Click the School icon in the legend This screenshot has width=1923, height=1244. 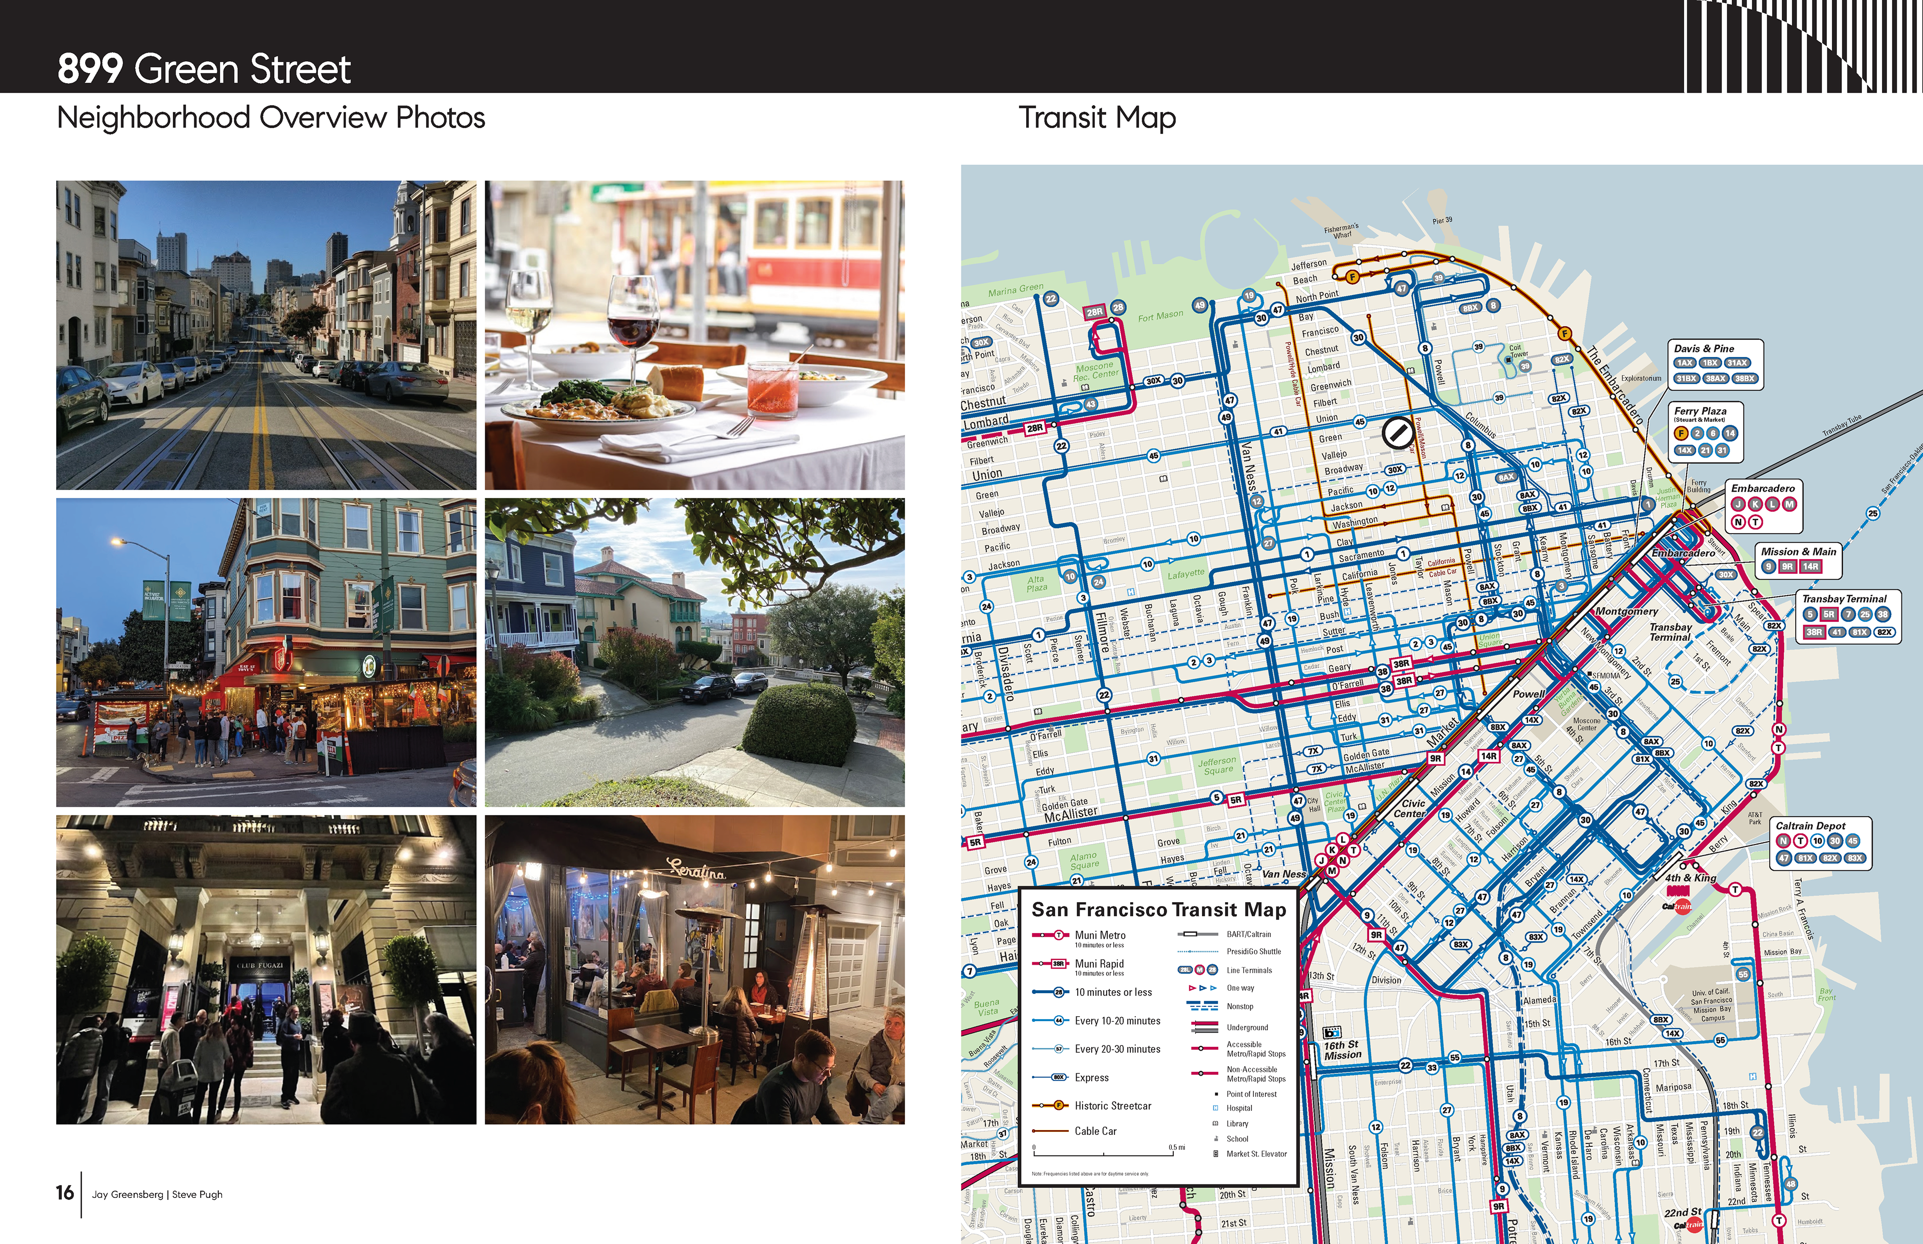(1215, 1139)
